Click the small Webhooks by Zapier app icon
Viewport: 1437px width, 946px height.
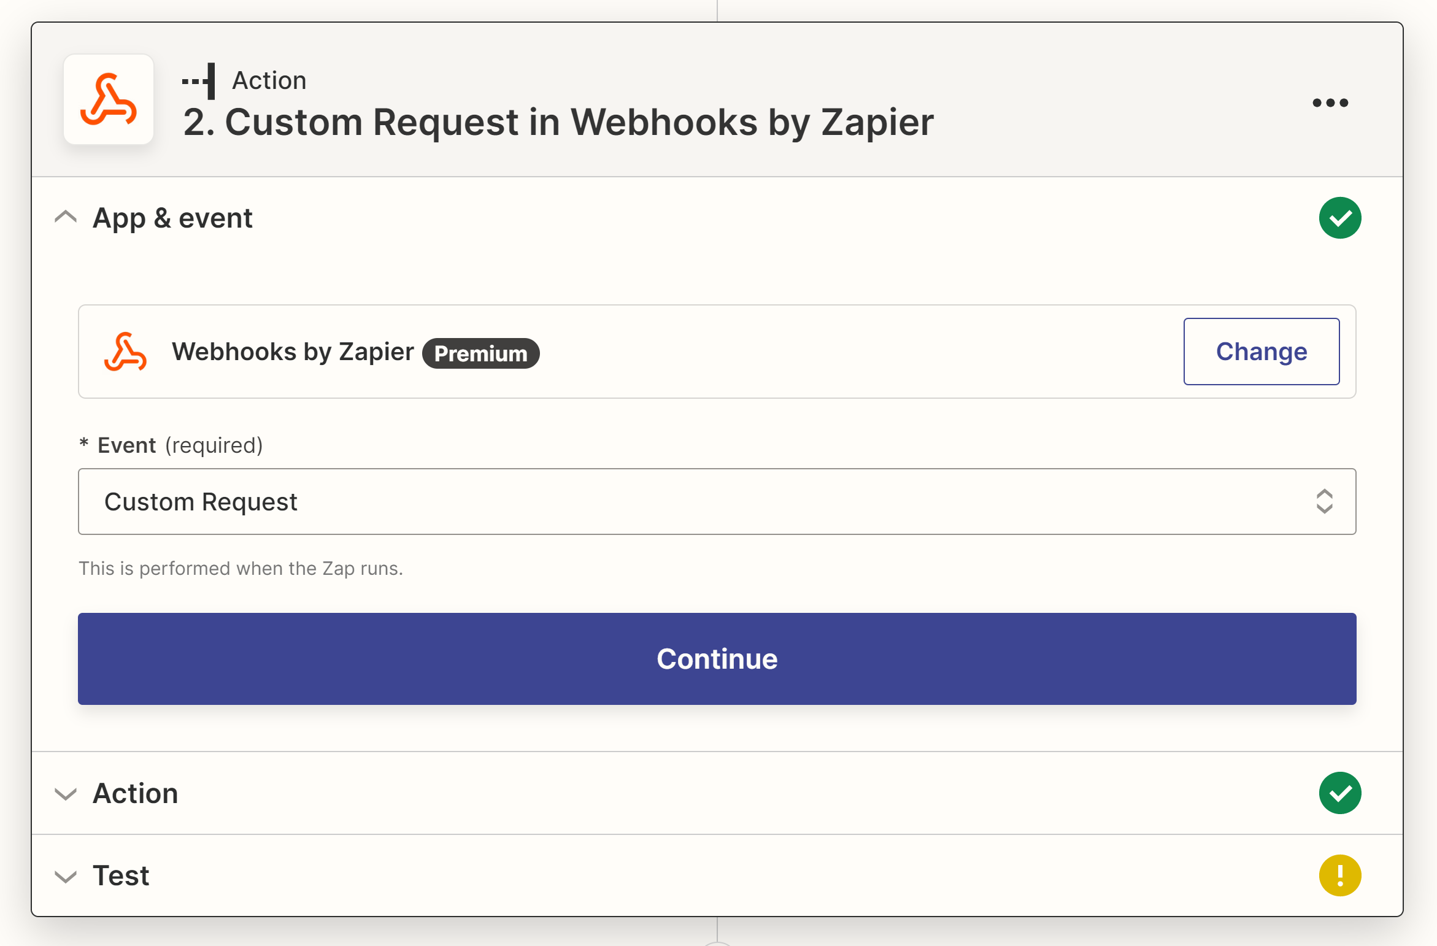click(125, 352)
